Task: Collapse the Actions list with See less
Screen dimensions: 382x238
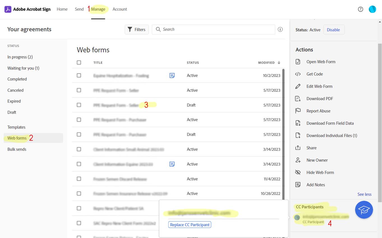Action: click(364, 194)
